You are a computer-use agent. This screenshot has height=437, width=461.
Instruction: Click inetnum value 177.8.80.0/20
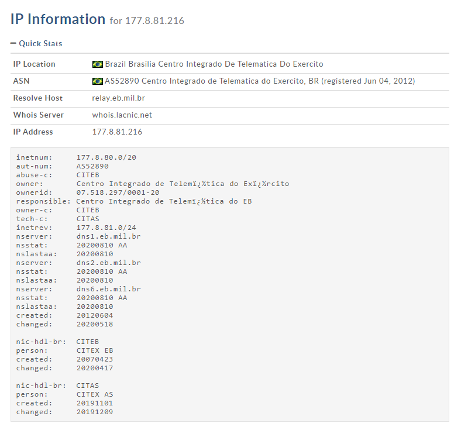click(106, 157)
